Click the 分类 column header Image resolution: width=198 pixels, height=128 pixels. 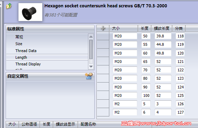(179, 28)
